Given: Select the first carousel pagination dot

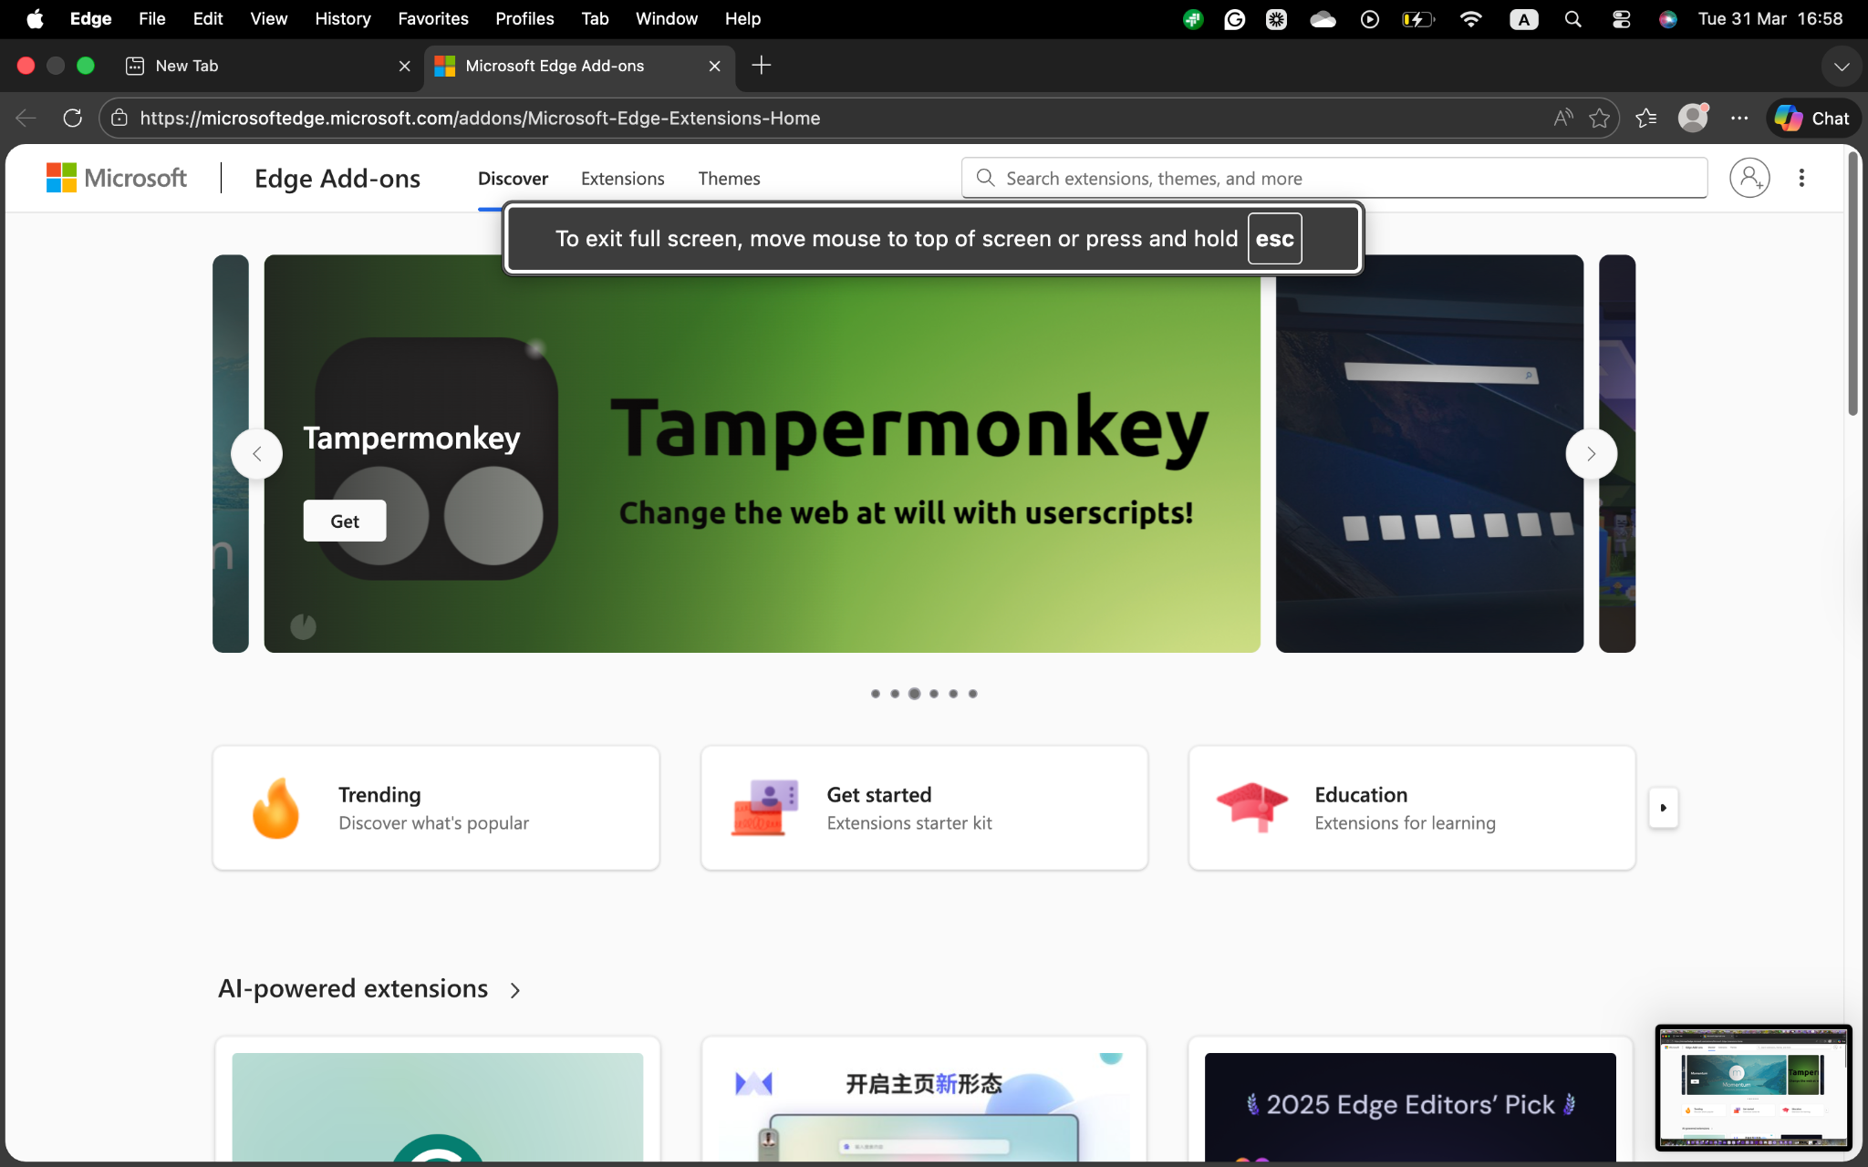Looking at the screenshot, I should 876,694.
